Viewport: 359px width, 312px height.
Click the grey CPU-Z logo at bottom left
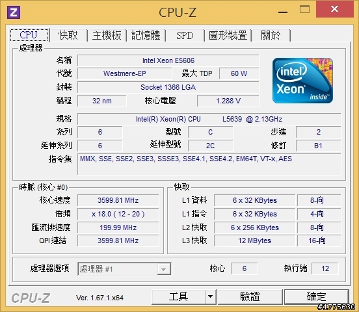point(31,298)
